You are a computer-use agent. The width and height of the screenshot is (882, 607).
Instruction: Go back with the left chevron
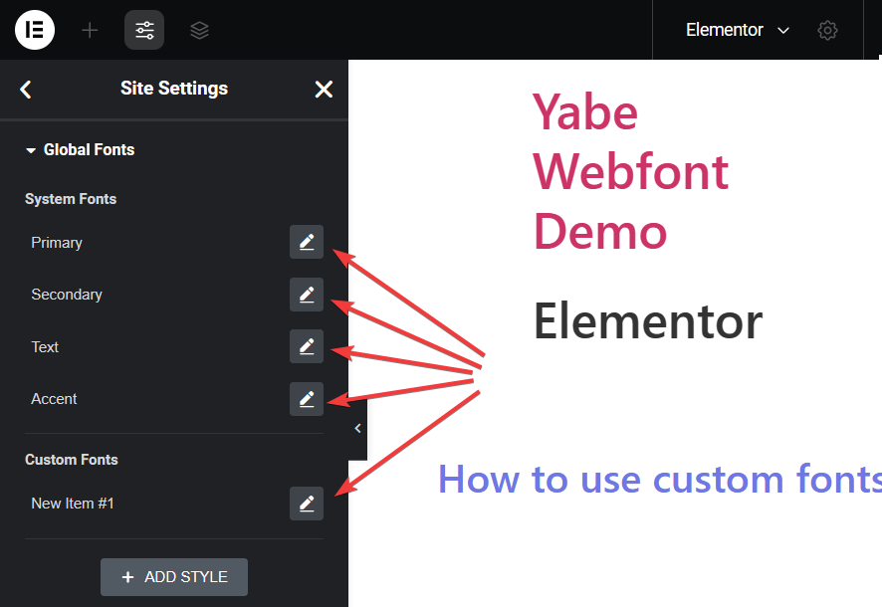point(26,89)
